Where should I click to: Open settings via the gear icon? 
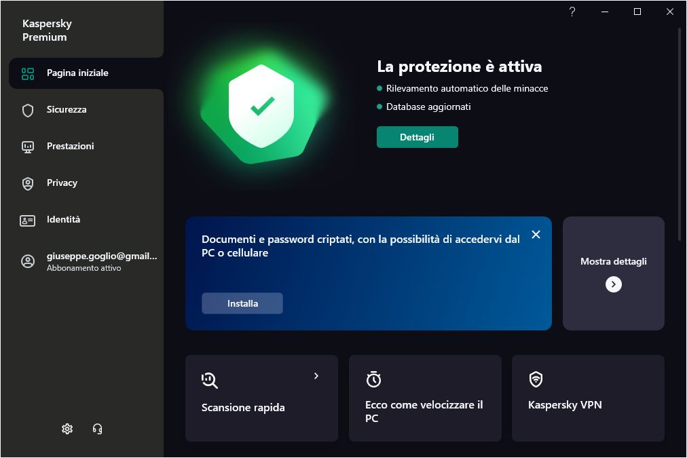pyautogui.click(x=67, y=428)
